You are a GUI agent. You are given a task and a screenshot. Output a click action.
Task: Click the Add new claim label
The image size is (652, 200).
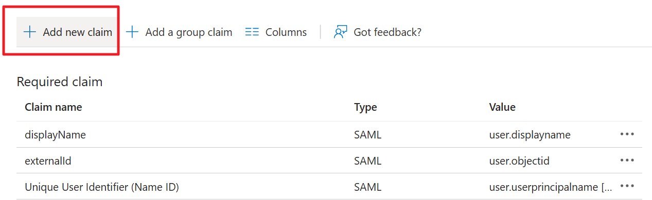click(x=77, y=32)
